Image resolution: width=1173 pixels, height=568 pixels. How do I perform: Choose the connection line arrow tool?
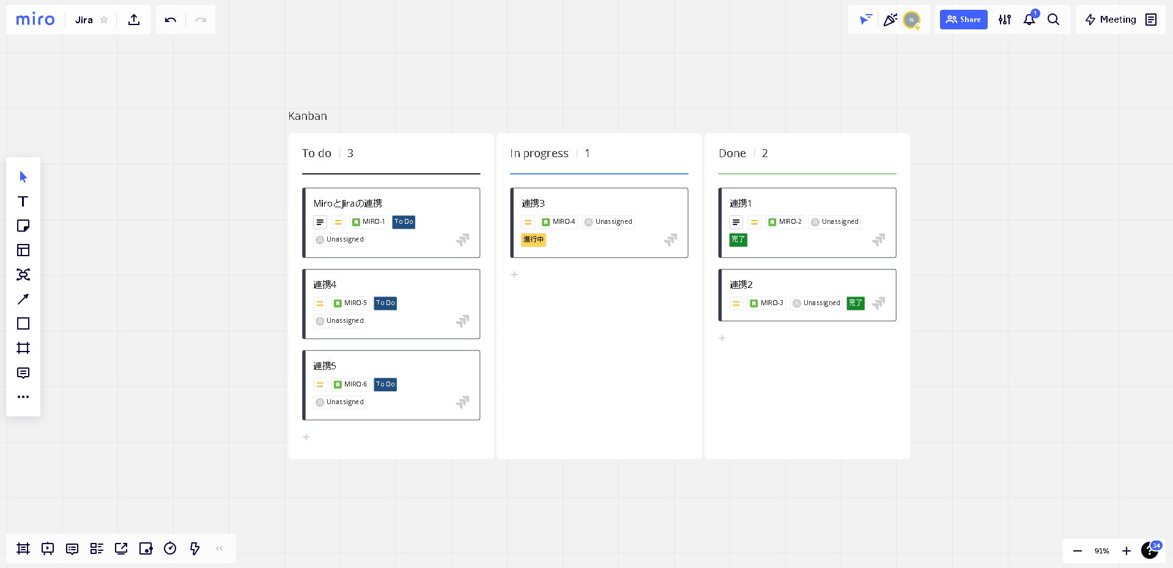point(23,299)
